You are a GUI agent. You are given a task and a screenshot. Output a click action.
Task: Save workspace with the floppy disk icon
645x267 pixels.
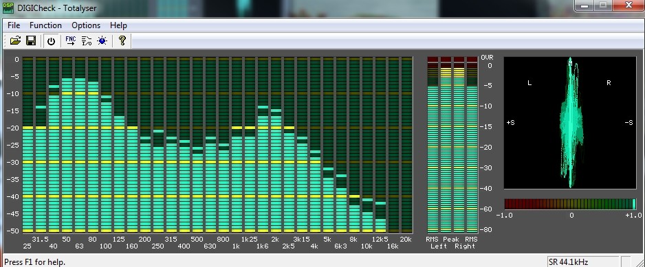31,40
